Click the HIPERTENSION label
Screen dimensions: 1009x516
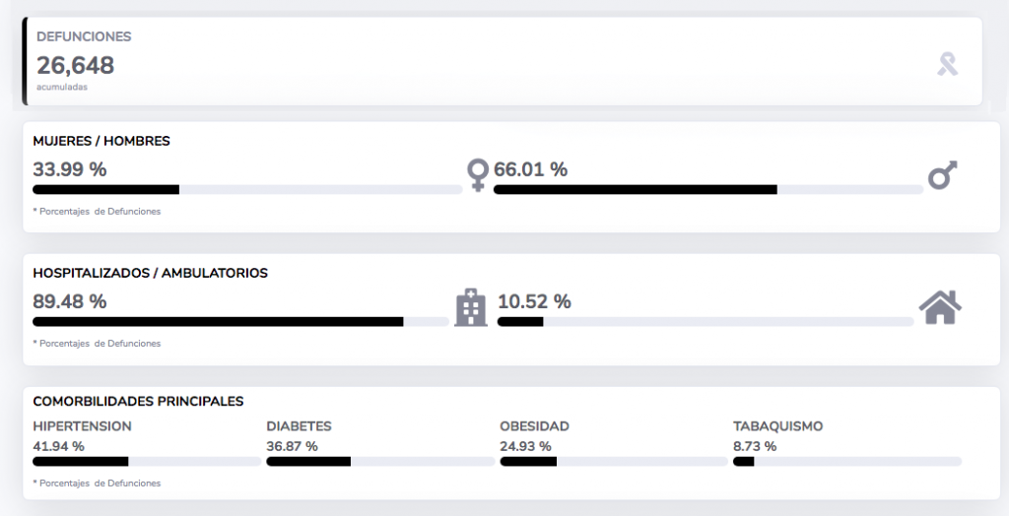point(83,426)
